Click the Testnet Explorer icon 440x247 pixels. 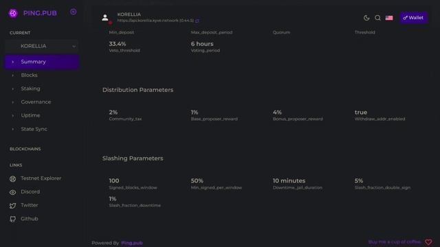click(12, 178)
